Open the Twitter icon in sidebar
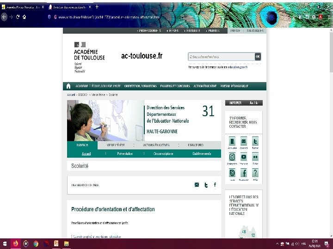This screenshot has height=249, width=333. pyautogui.click(x=255, y=142)
